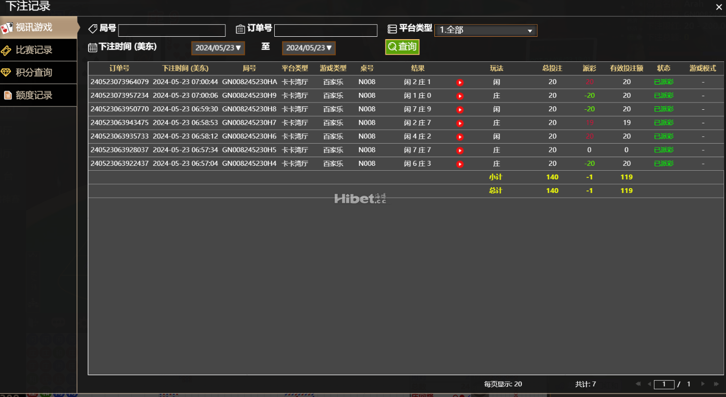Play replay for order 240523063943475

tap(459, 123)
